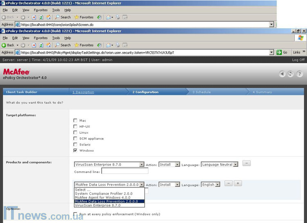Check the SCM appliance checkbox
The width and height of the screenshot is (307, 223).
tap(75, 139)
